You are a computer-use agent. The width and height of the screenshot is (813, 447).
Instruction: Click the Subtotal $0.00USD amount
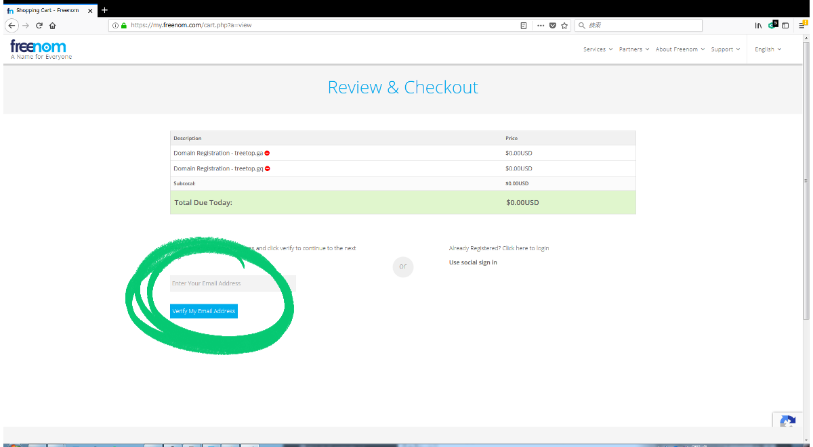(517, 183)
